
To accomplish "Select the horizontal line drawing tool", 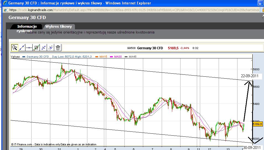I will point(29,48).
